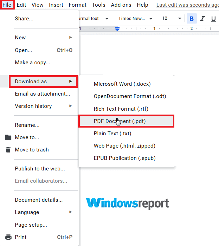Open the Insert menu
This screenshot has width=219, height=246.
coord(56,5)
